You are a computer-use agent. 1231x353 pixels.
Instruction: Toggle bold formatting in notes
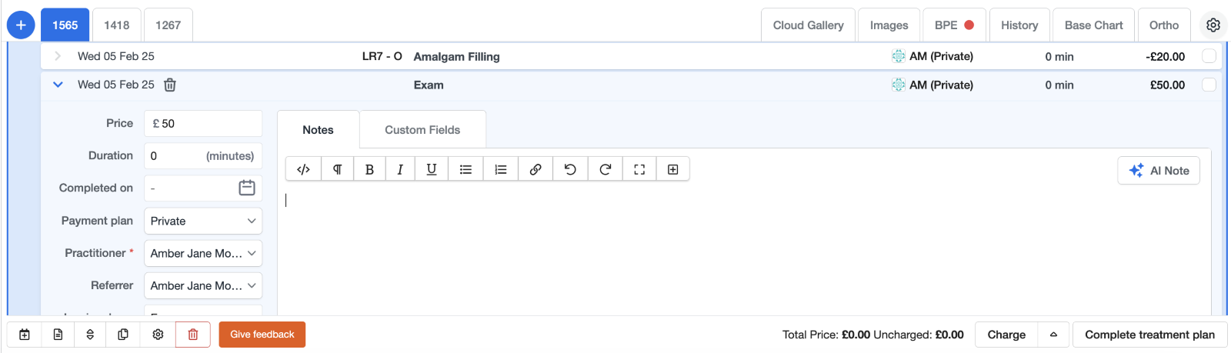pos(369,170)
